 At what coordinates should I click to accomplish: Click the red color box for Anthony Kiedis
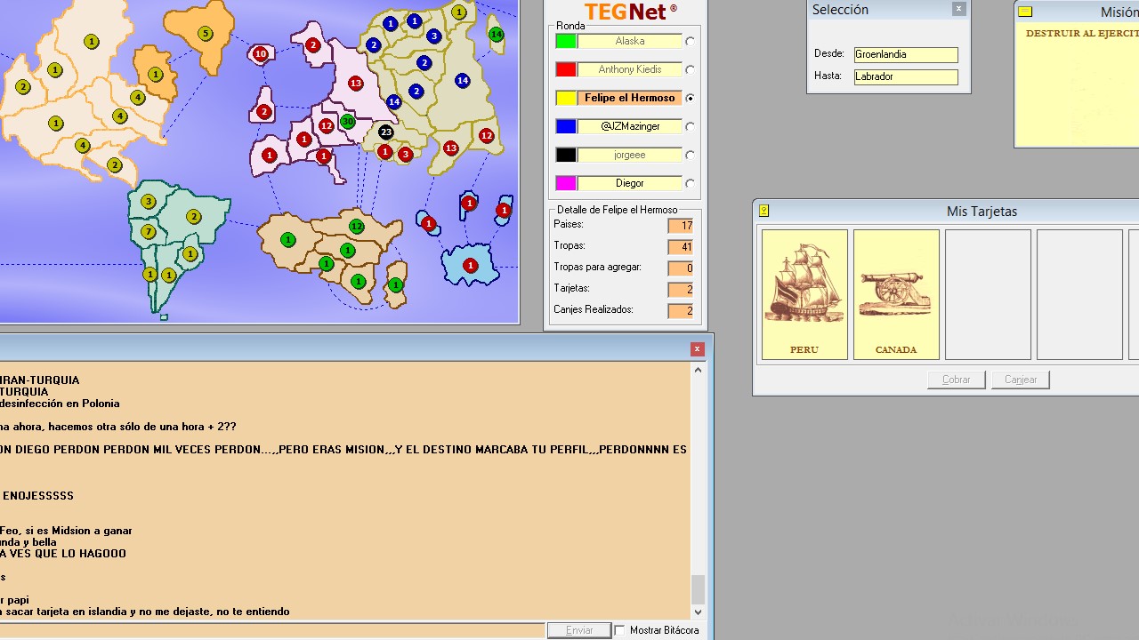[x=566, y=69]
